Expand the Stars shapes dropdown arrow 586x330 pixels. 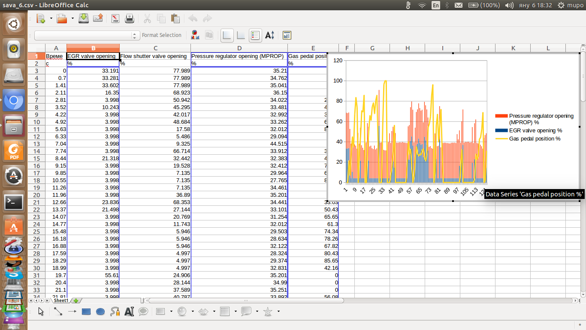pos(278,312)
